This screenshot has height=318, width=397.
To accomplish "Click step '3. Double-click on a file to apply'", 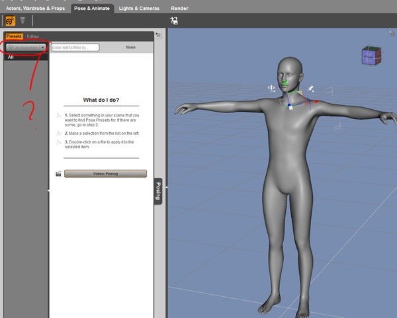I will [x=99, y=144].
